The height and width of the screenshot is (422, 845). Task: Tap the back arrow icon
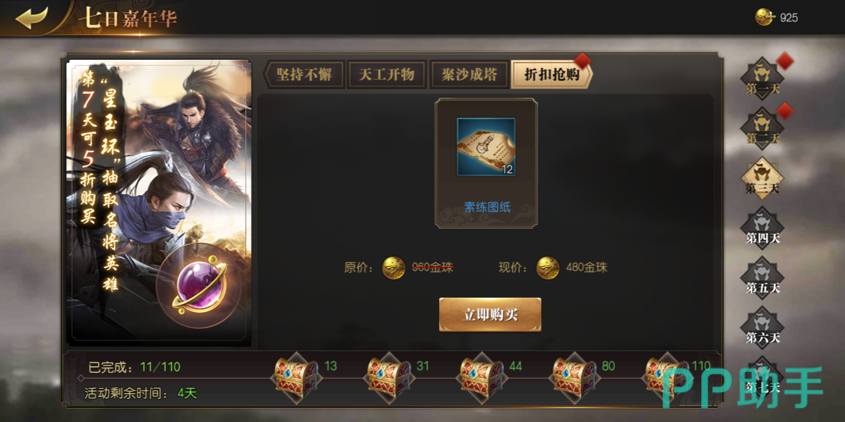point(31,18)
